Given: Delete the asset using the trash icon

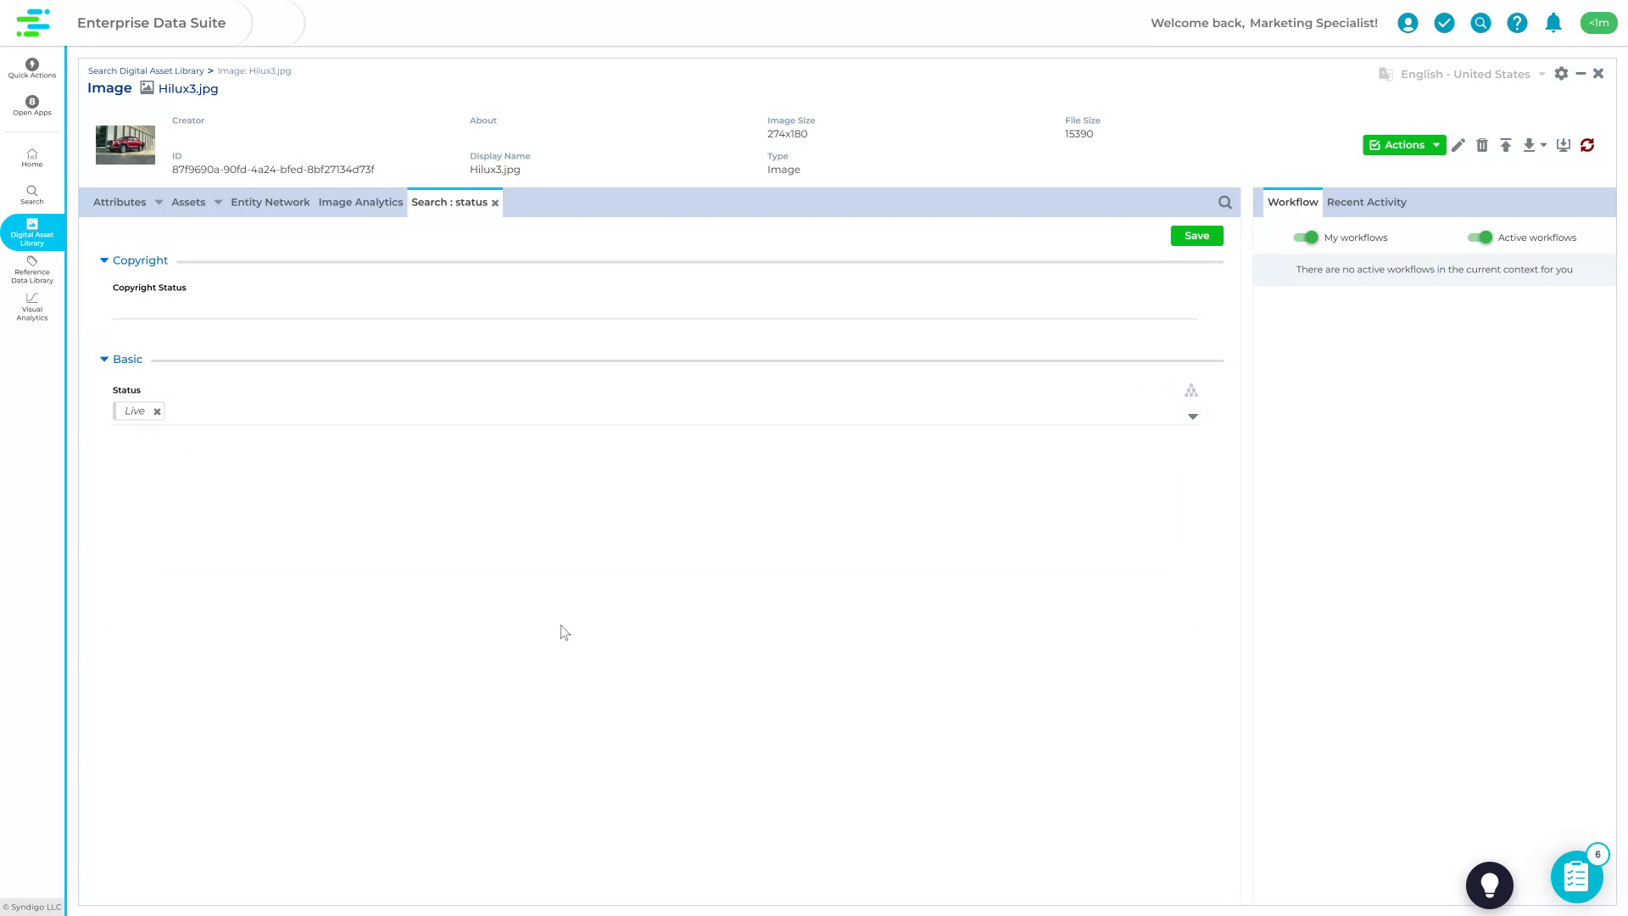Looking at the screenshot, I should point(1482,145).
